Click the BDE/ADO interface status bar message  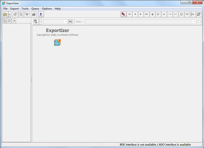(x=155, y=145)
